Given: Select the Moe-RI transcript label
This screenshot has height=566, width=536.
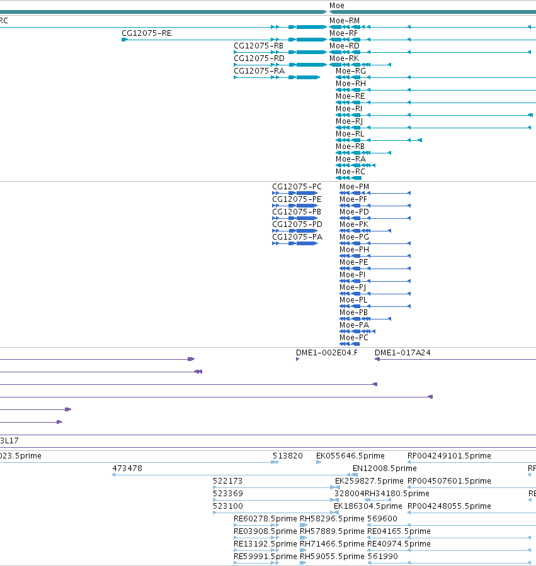Looking at the screenshot, I should pyautogui.click(x=349, y=109).
